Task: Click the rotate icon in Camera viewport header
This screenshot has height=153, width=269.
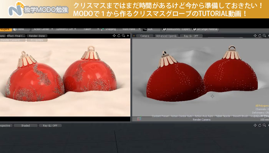Action: click(260, 36)
